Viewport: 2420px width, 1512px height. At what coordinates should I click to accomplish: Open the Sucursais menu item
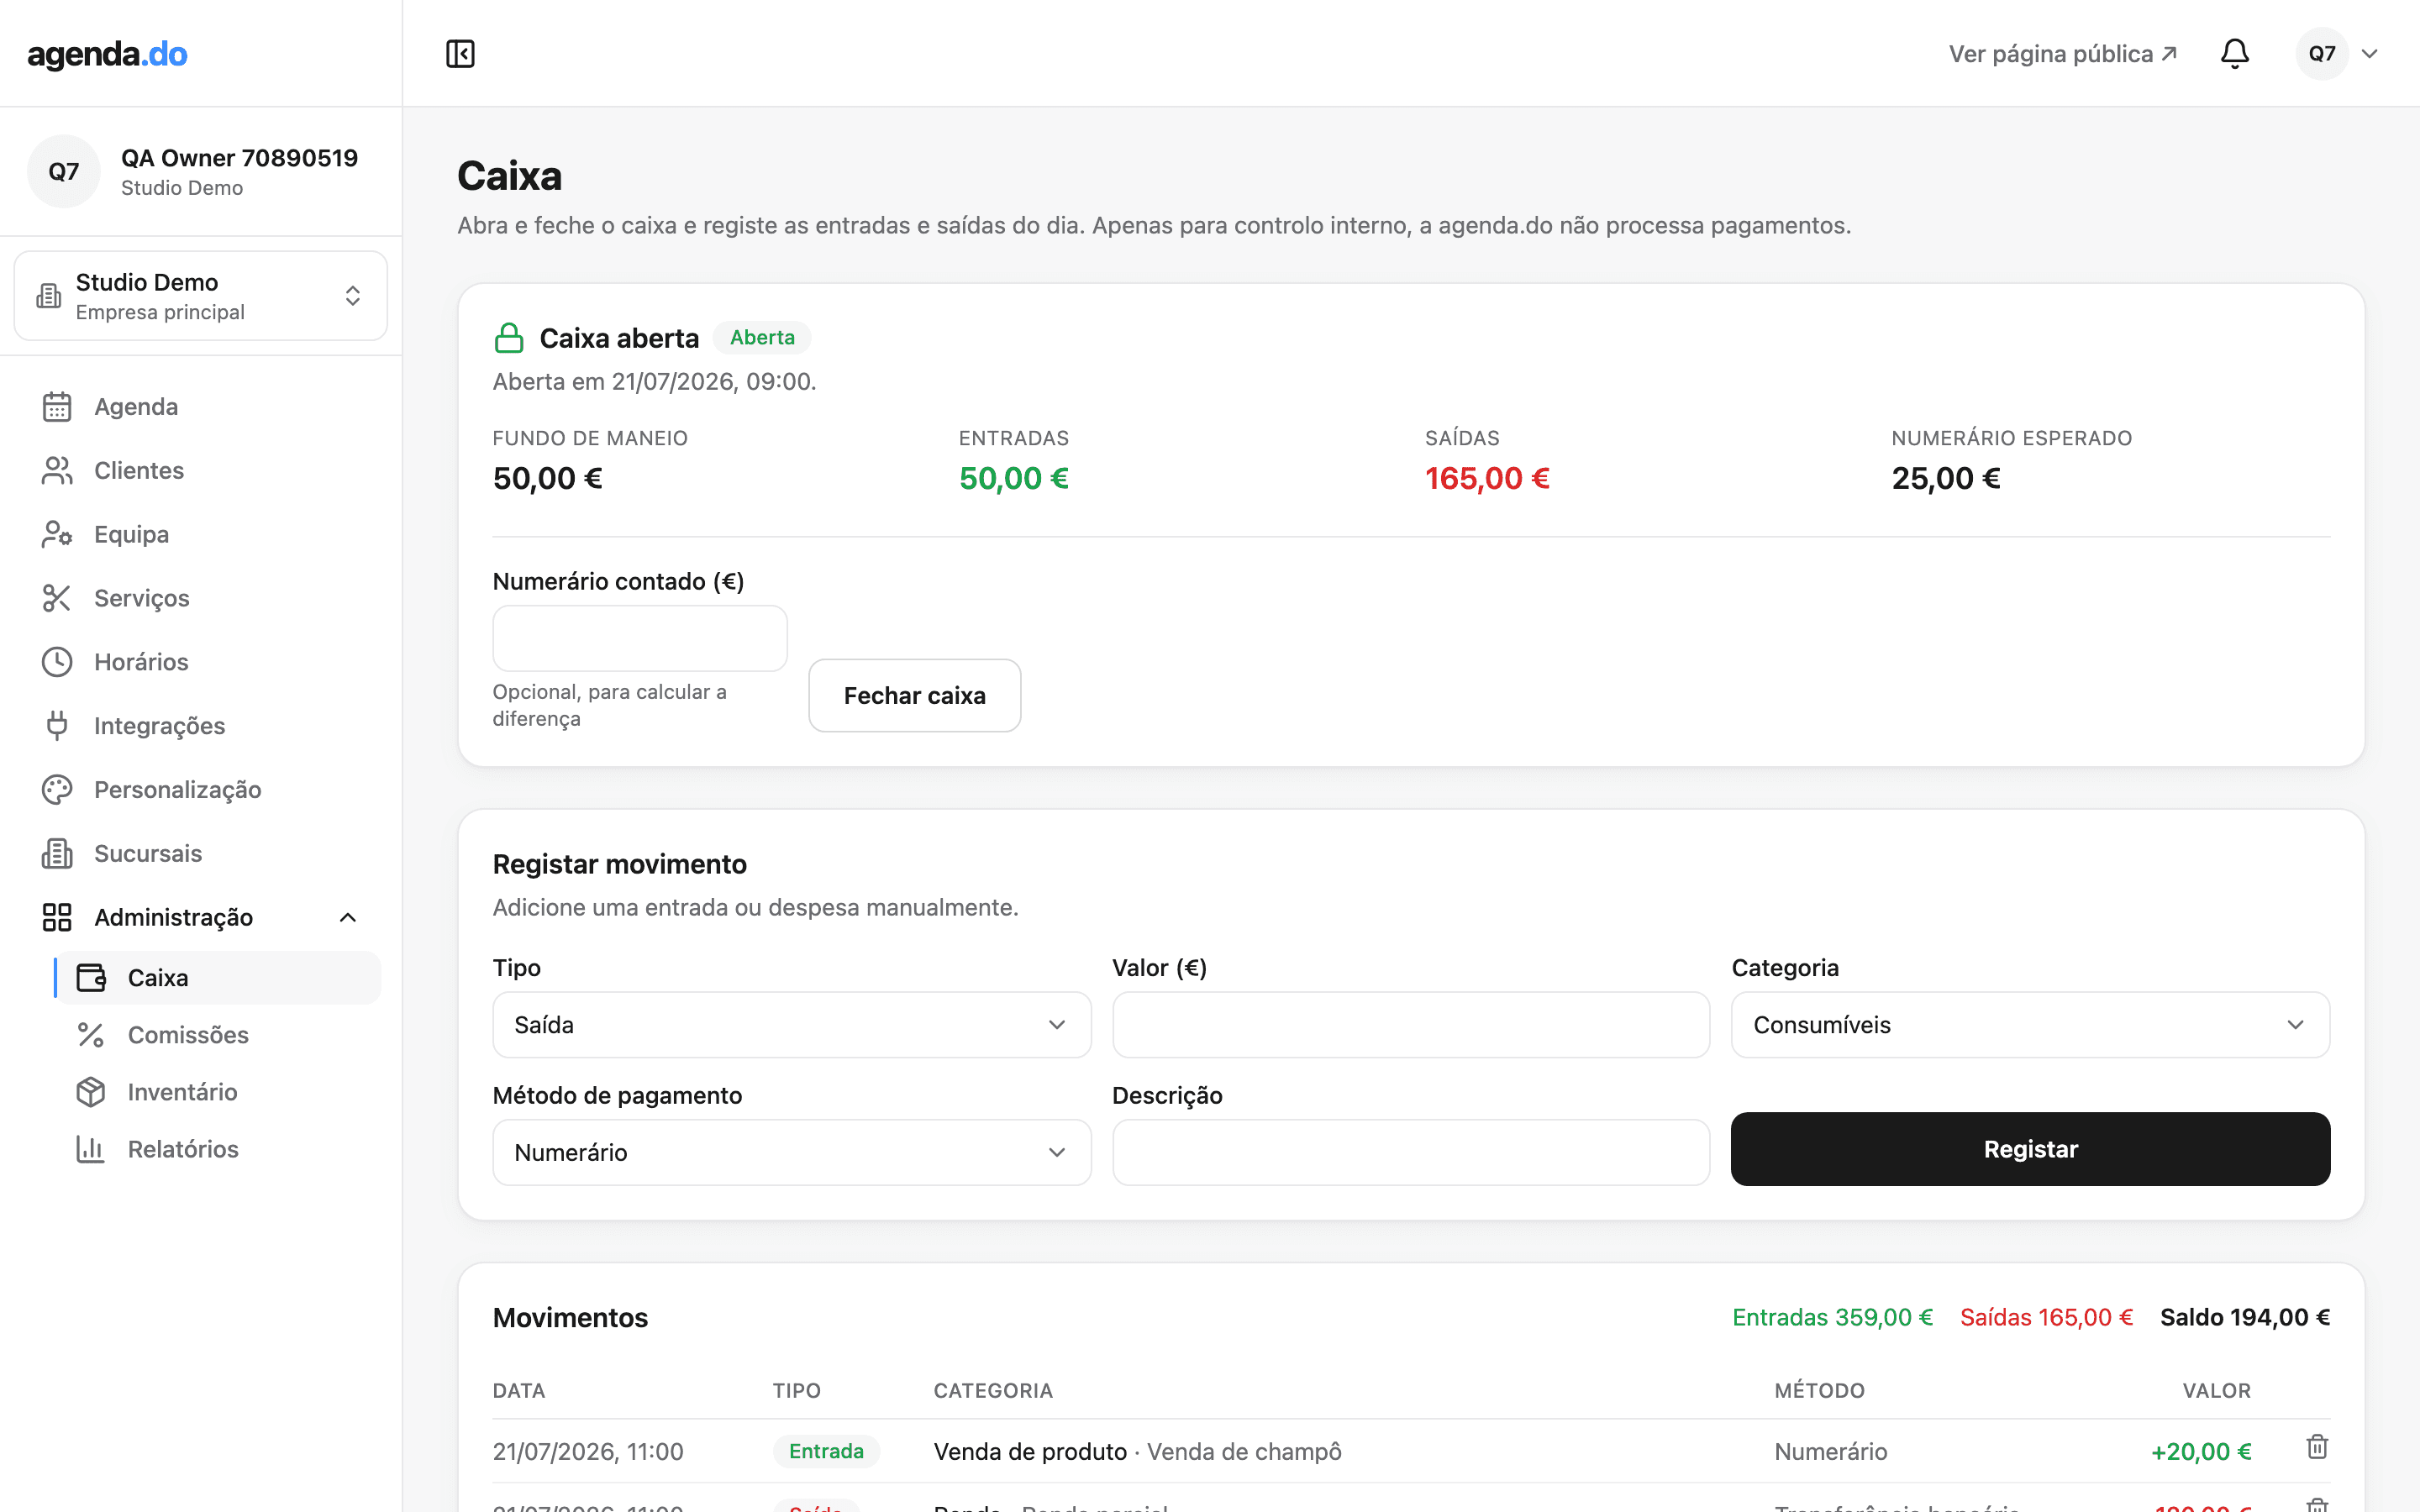pos(148,854)
